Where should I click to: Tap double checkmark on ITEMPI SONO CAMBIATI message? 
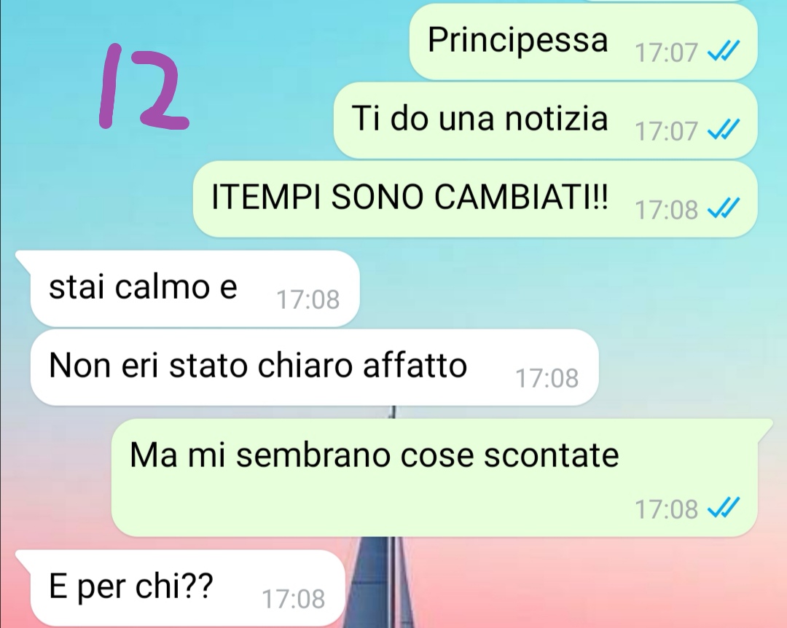(724, 208)
